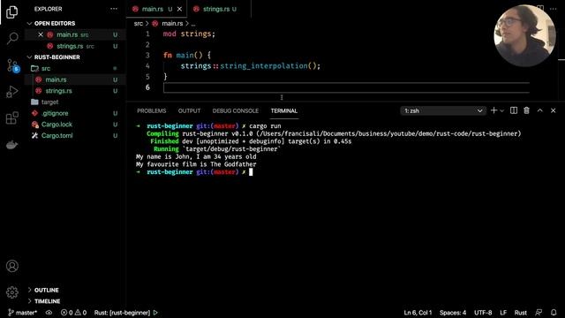Select the main.rs editor tab
The height and width of the screenshot is (318, 565).
152,9
